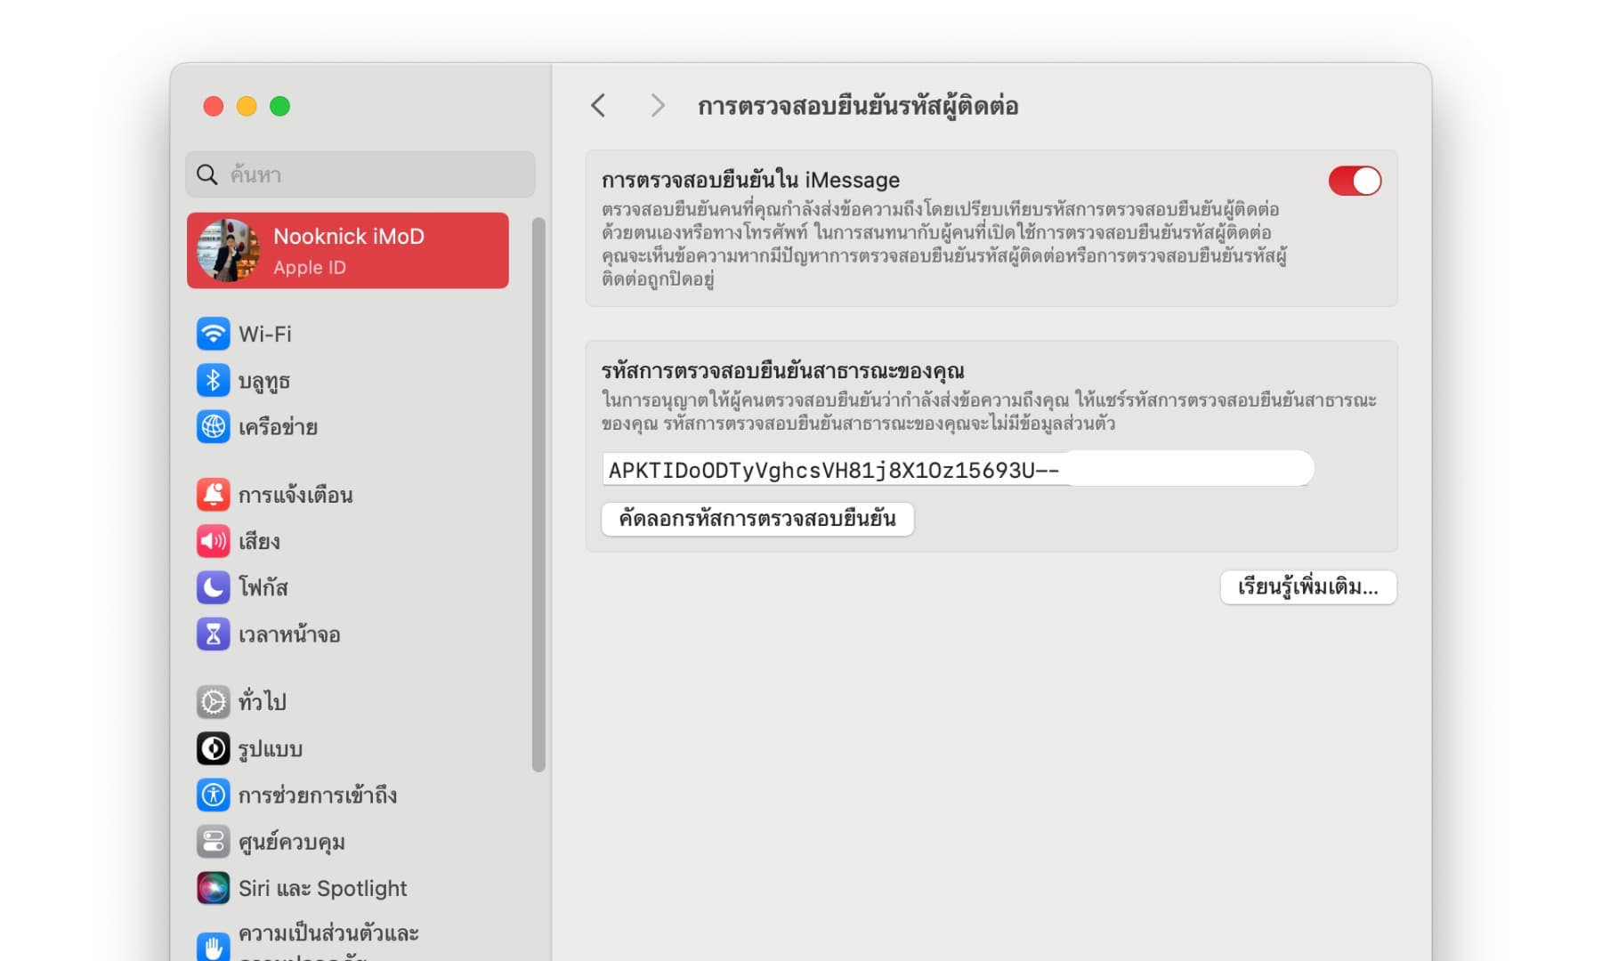Select Control Center (ศูนย์ควบคุม) sidebar item
The image size is (1602, 961).
291,842
